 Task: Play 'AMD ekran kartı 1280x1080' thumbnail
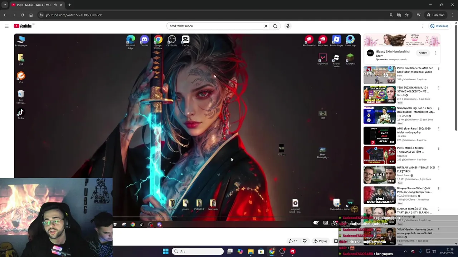(380, 136)
